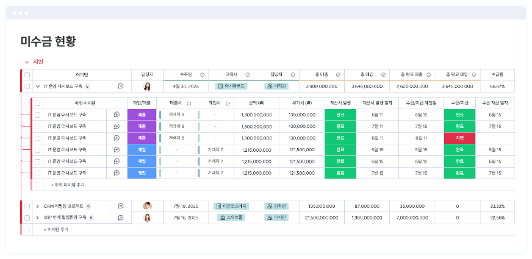The width and height of the screenshot is (532, 259).
Task: Collapse the 지연 group with its chevron
Action: click(x=26, y=62)
